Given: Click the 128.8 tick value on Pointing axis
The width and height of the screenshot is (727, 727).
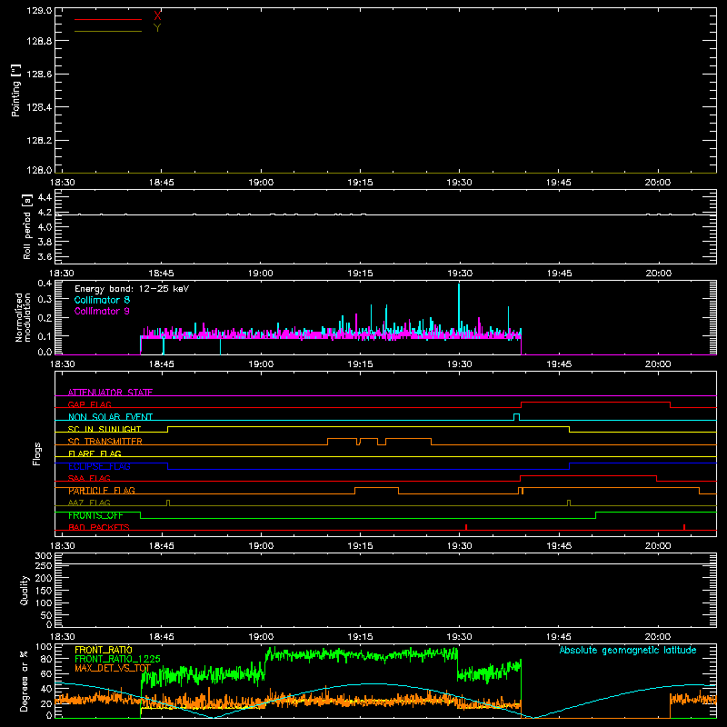Looking at the screenshot, I should tap(39, 41).
